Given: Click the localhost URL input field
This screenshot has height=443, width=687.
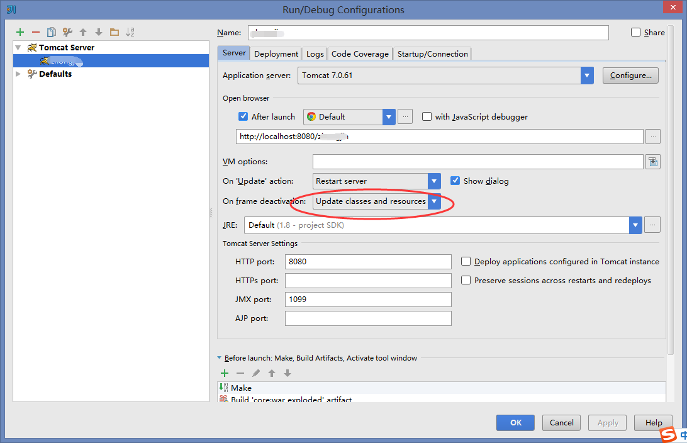Looking at the screenshot, I should coord(440,137).
